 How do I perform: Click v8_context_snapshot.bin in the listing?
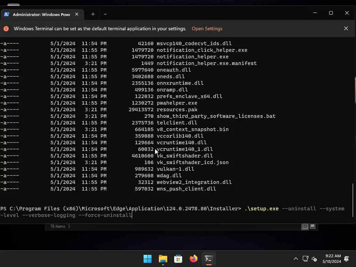[x=193, y=129]
